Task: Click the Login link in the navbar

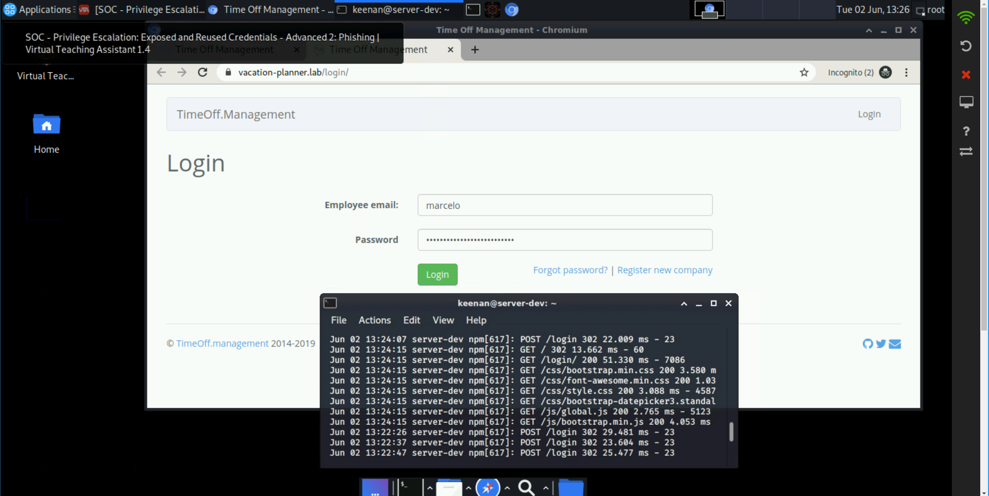Action: pos(869,114)
